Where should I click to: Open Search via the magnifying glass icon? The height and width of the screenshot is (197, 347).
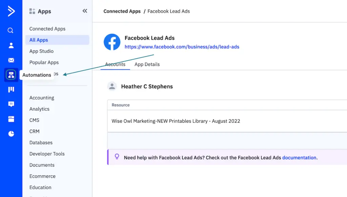tap(10, 30)
